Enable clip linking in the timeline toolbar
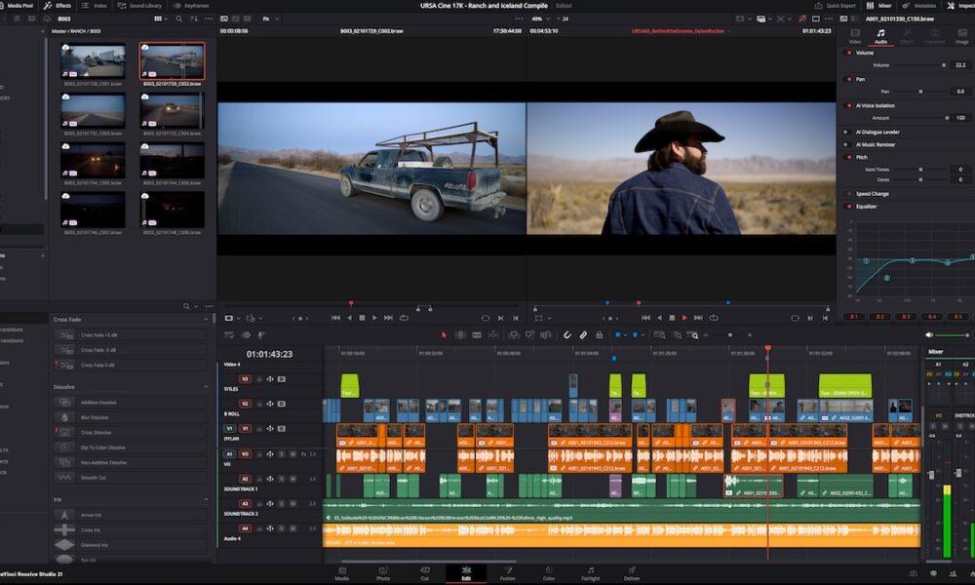Viewport: 975px width, 585px height. coord(583,334)
